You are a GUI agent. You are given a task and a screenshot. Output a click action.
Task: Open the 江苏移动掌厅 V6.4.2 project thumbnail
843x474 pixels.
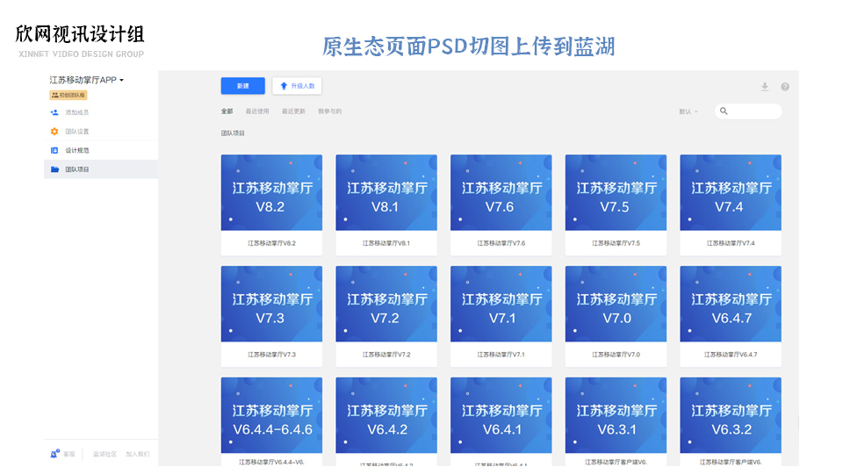click(386, 415)
